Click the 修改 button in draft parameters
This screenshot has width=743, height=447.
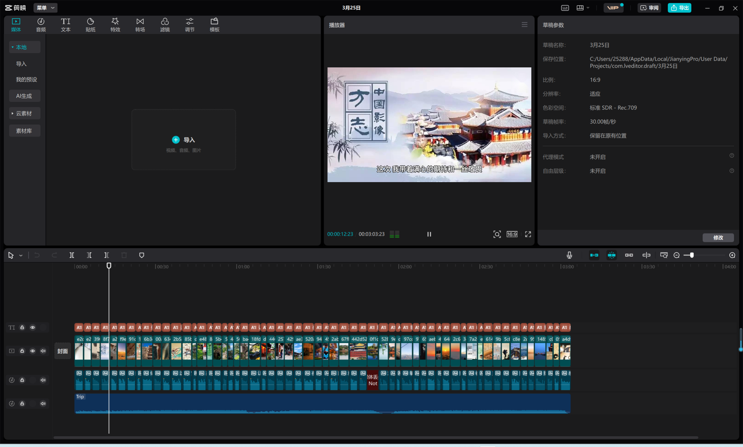[x=718, y=237]
